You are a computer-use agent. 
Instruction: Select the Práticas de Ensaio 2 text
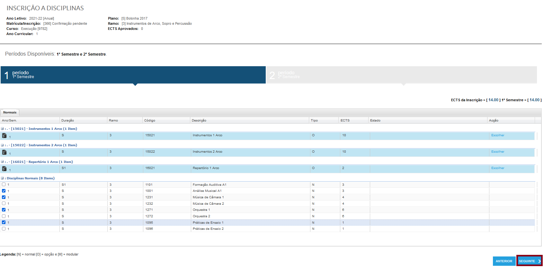click(208, 229)
